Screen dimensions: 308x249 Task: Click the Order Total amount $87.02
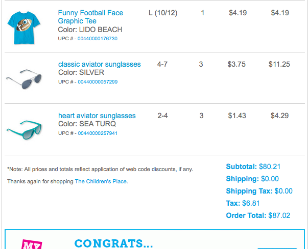coord(279,215)
